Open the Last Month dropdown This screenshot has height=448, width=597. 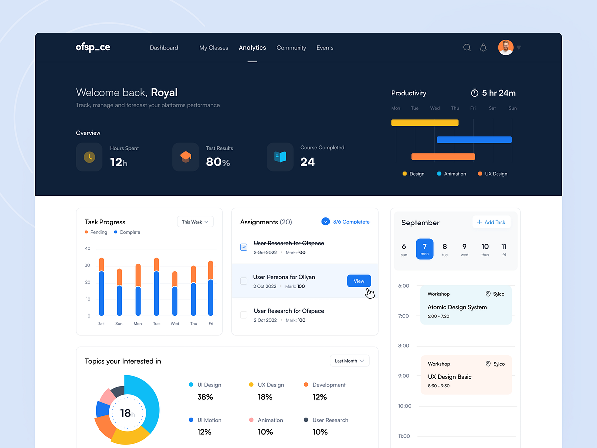click(349, 360)
